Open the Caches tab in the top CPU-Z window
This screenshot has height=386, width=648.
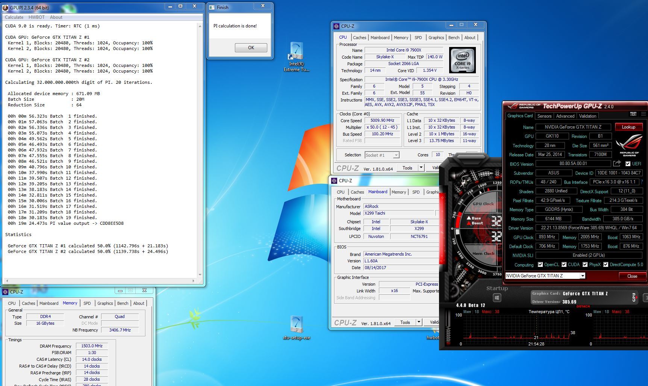[359, 38]
